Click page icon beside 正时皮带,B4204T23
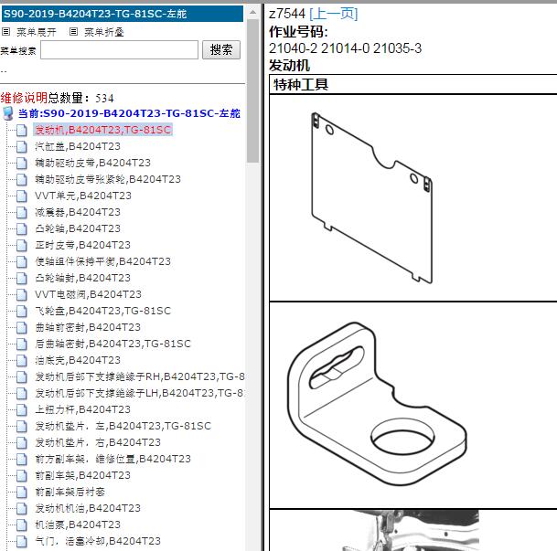Screen dimensions: 557x551 point(22,245)
